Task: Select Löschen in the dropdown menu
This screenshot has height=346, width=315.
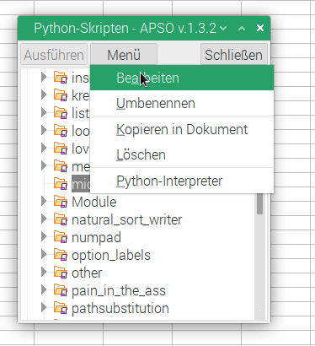Action: point(182,154)
